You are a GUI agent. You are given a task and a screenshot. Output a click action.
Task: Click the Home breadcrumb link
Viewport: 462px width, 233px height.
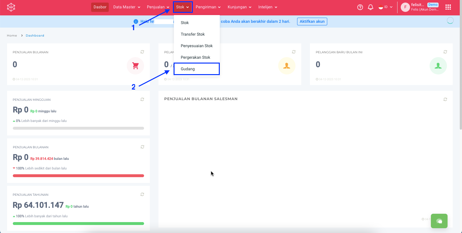click(x=12, y=36)
